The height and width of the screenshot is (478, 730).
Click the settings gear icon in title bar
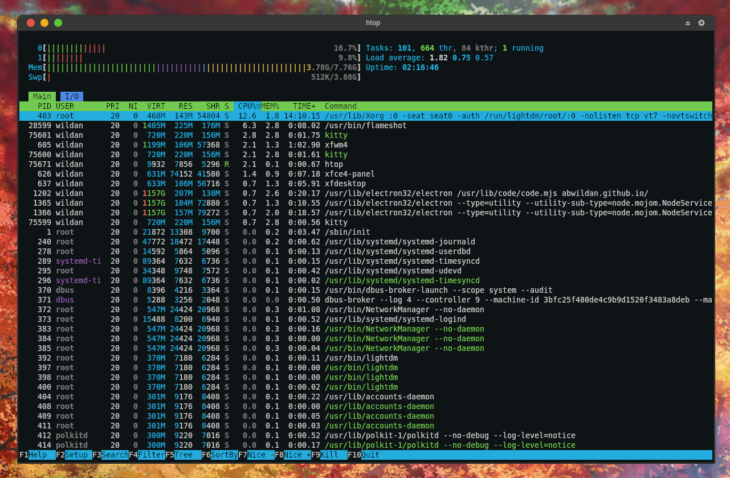tap(702, 23)
